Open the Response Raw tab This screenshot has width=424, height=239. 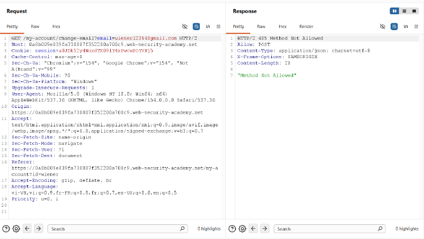(x=261, y=26)
